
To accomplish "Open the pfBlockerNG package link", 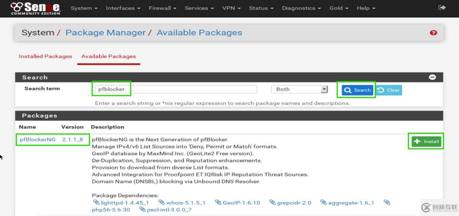I will [x=37, y=139].
